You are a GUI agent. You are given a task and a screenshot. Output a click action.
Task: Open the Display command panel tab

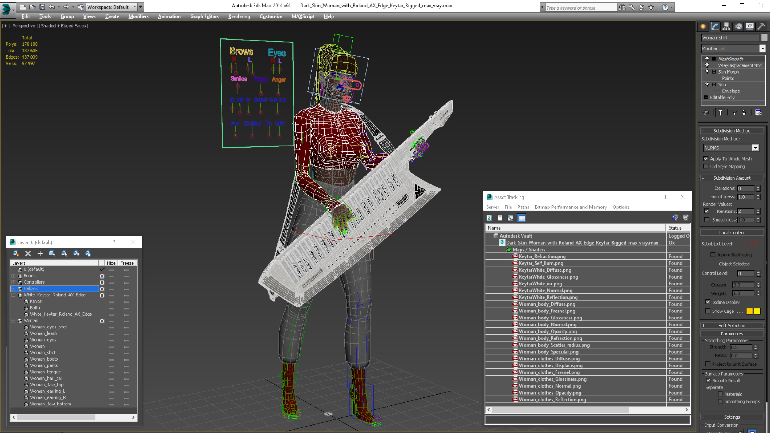click(750, 26)
